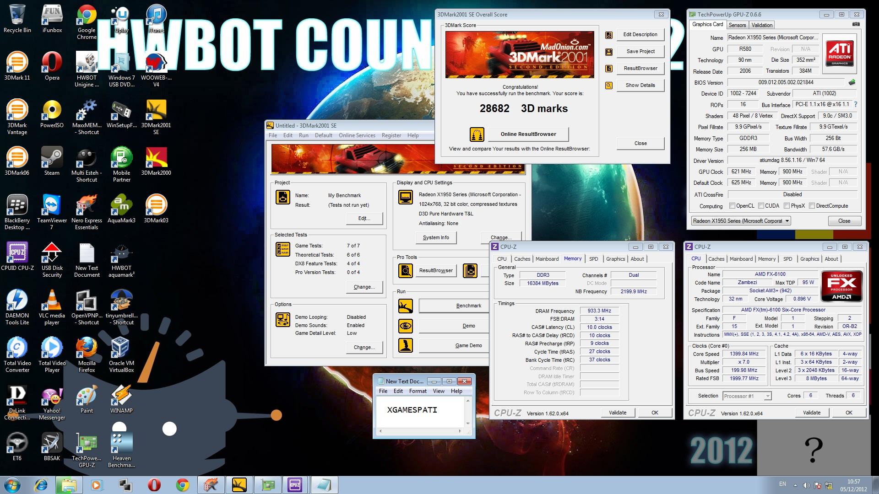Screen dimensions: 879x494
Task: Click the Edit Description icon in 3DMark score window
Action: pyautogui.click(x=609, y=35)
